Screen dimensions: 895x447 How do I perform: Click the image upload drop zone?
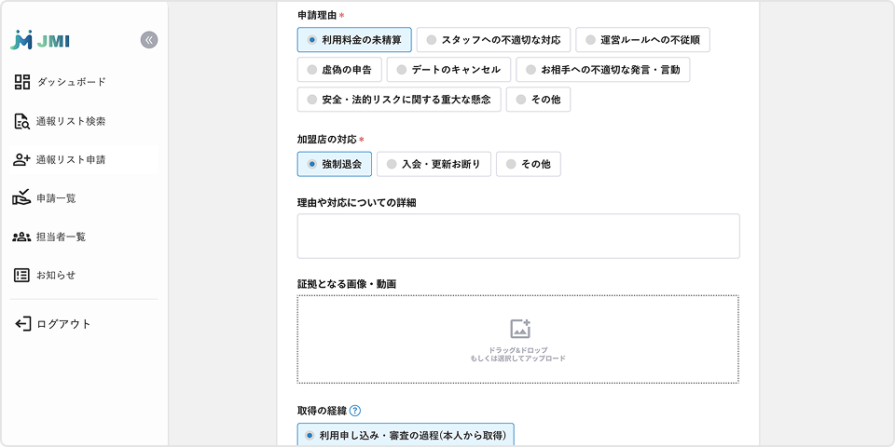point(517,339)
